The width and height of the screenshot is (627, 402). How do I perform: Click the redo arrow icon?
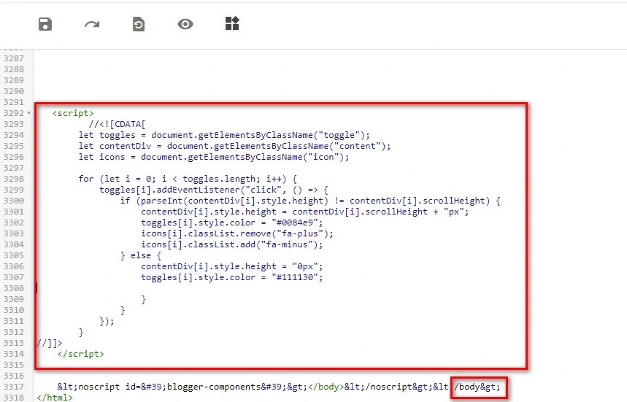click(x=92, y=24)
